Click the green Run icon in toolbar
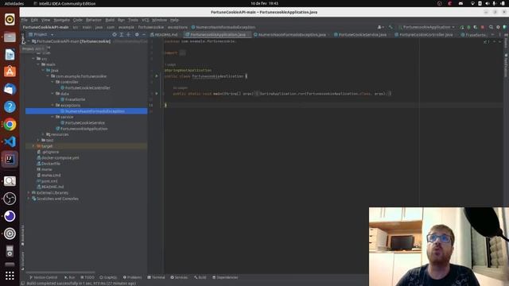 tap(462, 27)
